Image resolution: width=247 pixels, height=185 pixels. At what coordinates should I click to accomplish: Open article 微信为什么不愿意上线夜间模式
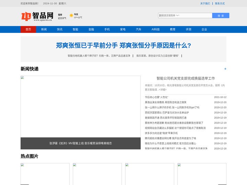pyautogui.click(x=170, y=144)
